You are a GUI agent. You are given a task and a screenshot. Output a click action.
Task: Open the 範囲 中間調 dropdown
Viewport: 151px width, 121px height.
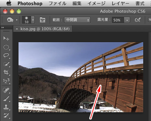tap(77, 20)
